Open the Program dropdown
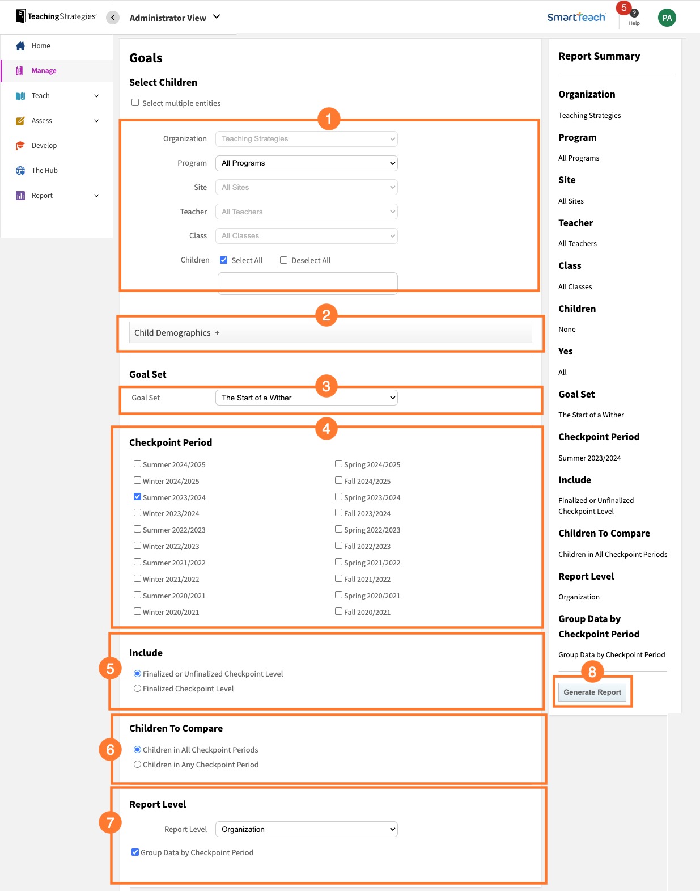This screenshot has height=891, width=700. [x=306, y=163]
